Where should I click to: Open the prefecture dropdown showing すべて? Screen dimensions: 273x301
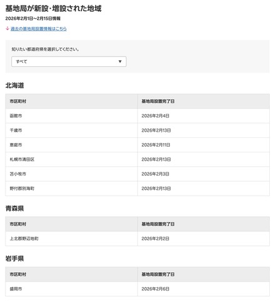tap(69, 61)
